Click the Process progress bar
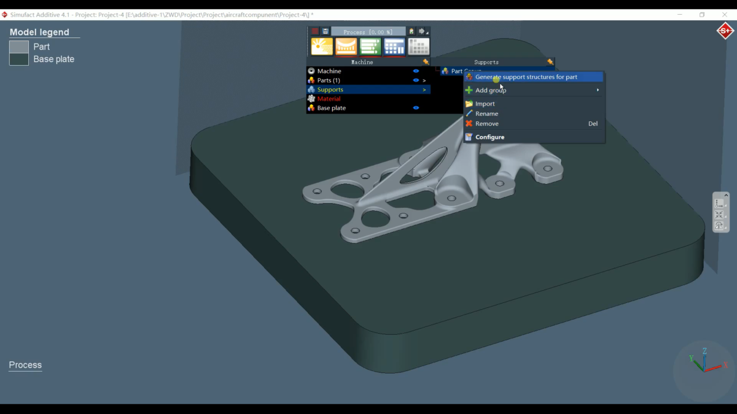 tap(368, 32)
